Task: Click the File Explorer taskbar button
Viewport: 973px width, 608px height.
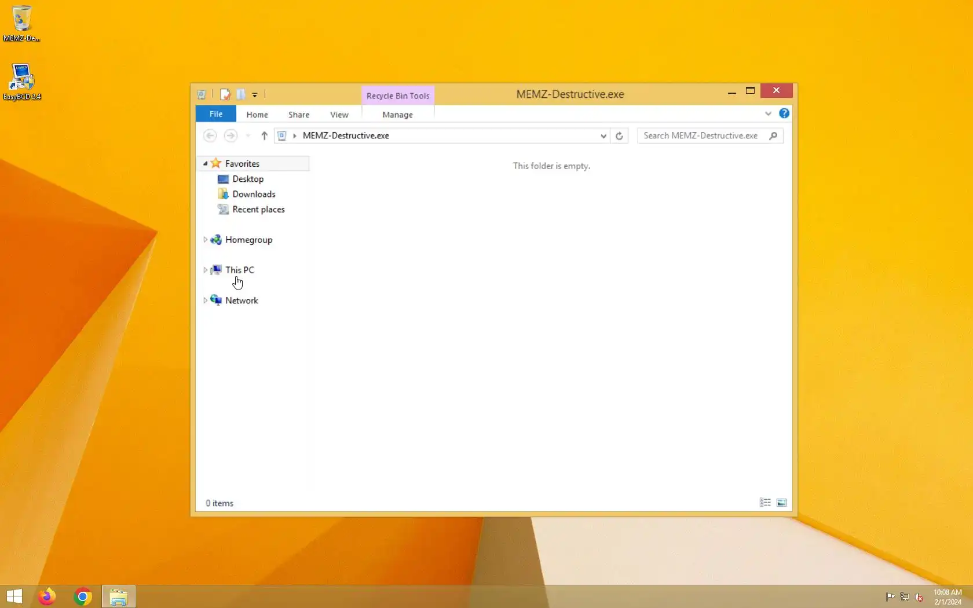Action: coord(119,596)
